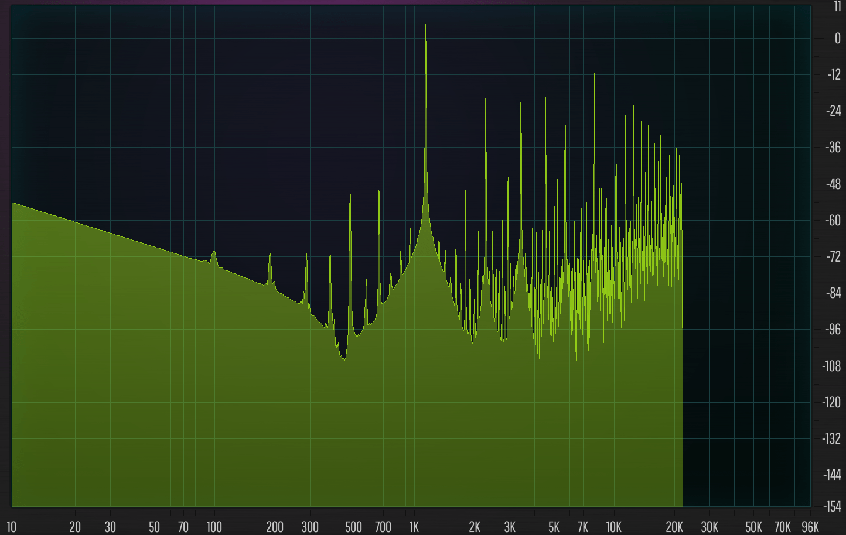Select the -60 dB level label
This screenshot has width=846, height=535.
[x=833, y=220]
